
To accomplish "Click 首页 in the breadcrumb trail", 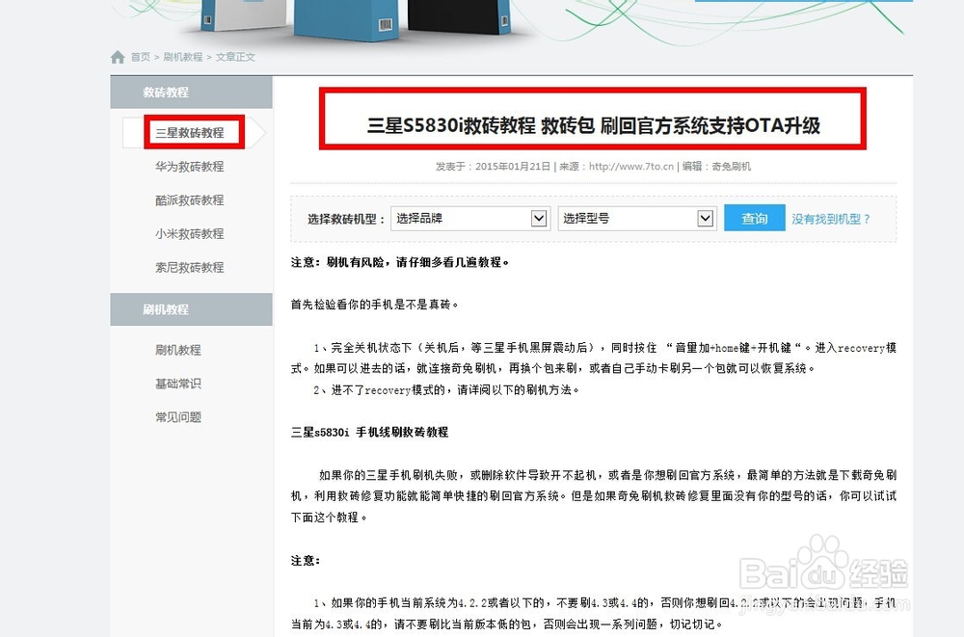I will [x=138, y=57].
